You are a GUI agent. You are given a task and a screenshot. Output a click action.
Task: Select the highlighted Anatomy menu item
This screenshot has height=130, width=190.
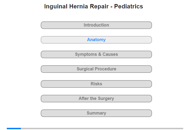[x=96, y=40]
